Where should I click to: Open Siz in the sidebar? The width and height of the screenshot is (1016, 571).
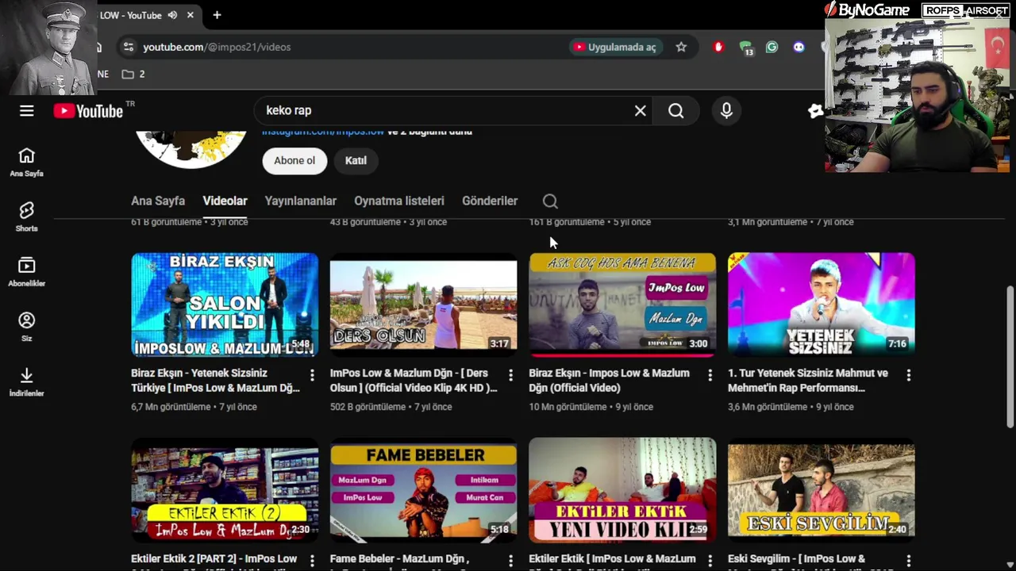click(26, 327)
